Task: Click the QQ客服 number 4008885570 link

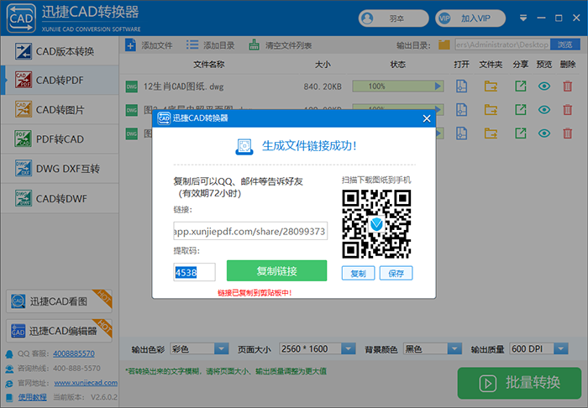Action: [x=74, y=353]
